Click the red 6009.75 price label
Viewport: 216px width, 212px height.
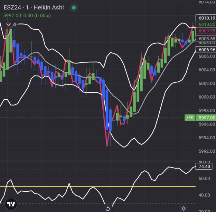(206, 31)
